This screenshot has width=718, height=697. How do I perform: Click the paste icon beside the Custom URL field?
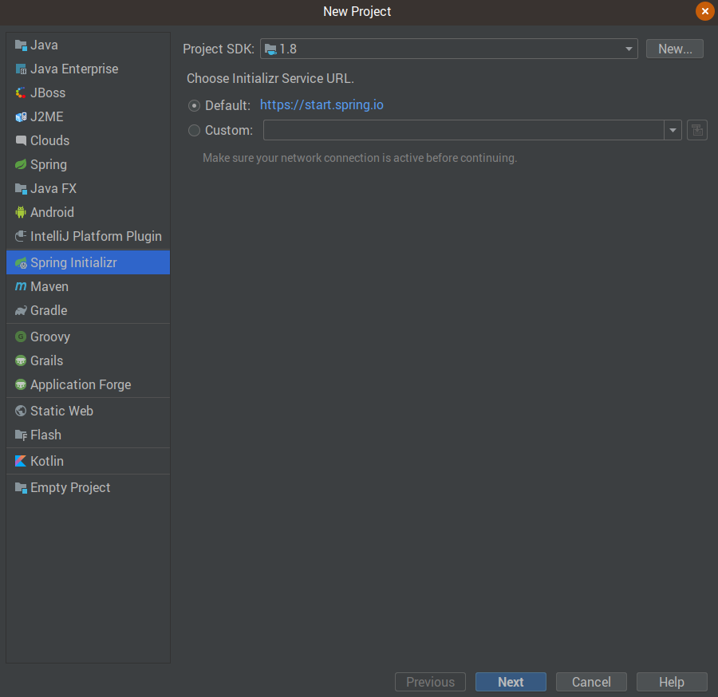pos(696,130)
